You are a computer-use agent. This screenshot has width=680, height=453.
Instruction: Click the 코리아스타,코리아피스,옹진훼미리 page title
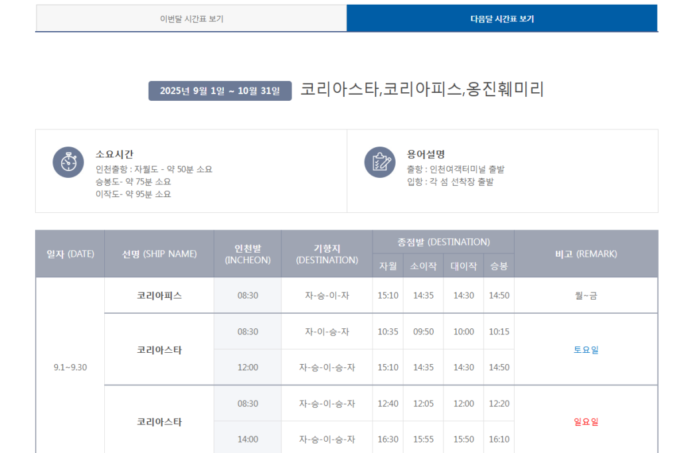click(x=422, y=90)
